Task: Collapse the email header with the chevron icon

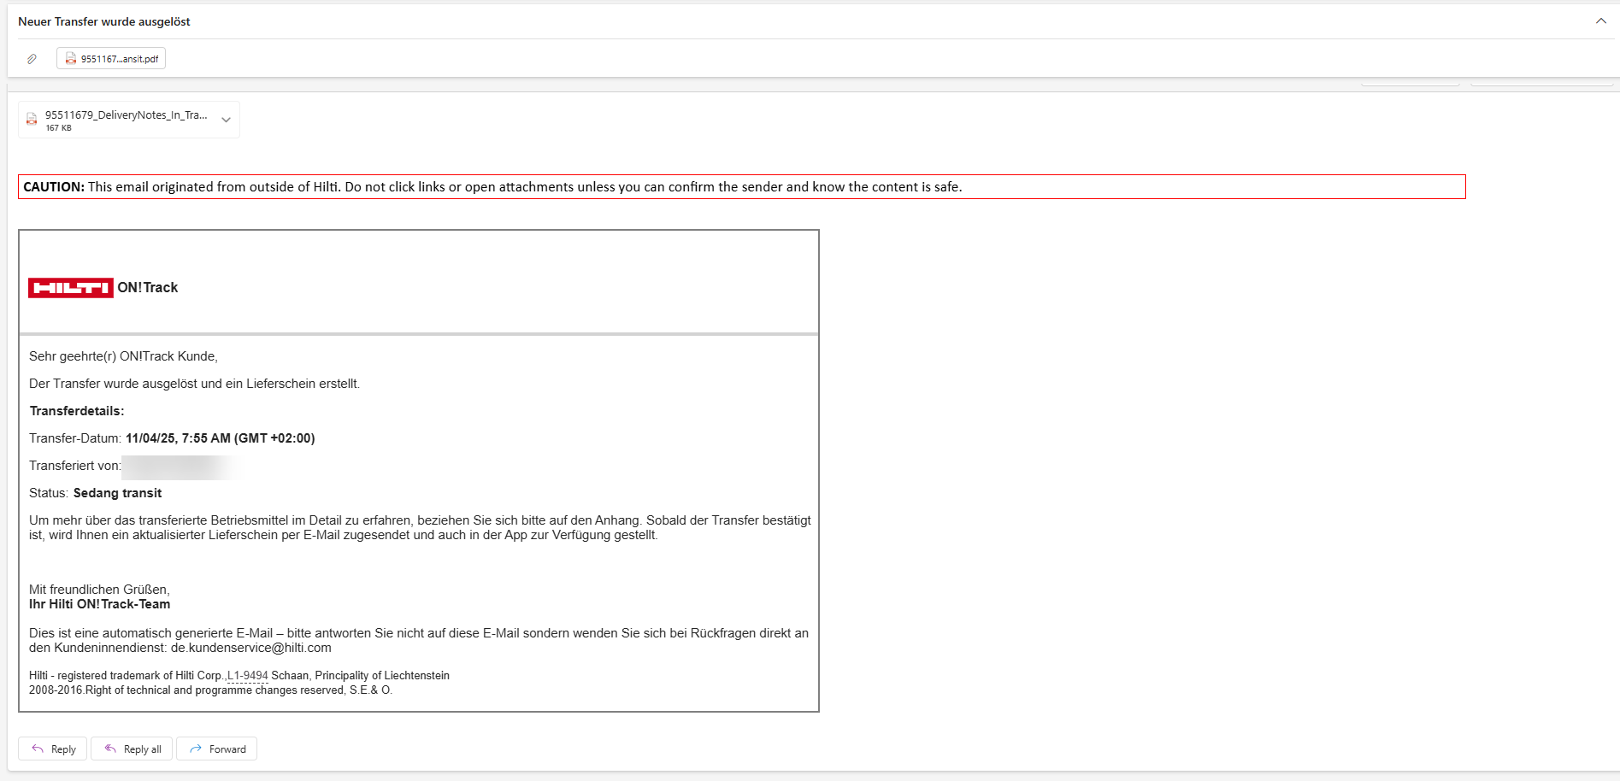Action: click(x=1600, y=21)
